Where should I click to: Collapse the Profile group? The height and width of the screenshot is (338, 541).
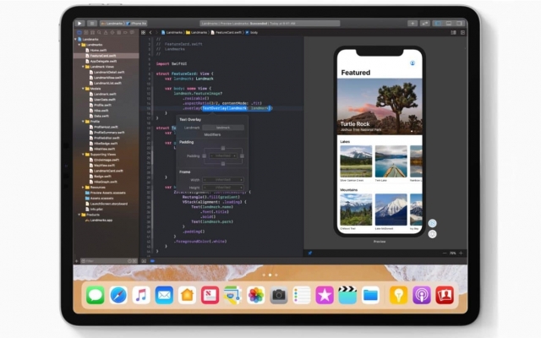[83, 122]
